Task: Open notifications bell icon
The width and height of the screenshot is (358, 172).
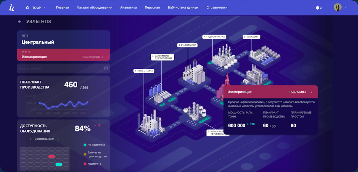Action: pos(317,8)
